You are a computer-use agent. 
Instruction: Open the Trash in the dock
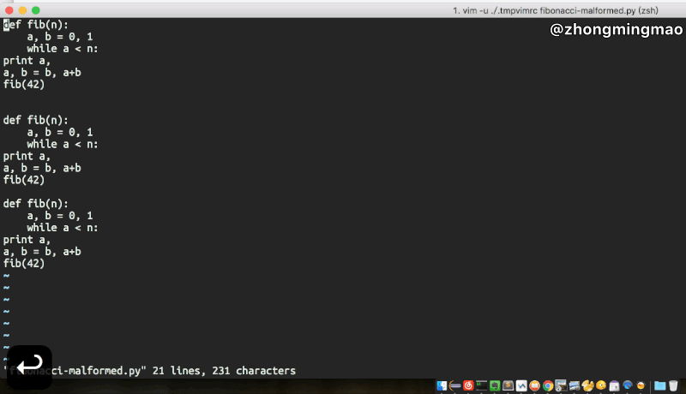(x=673, y=385)
